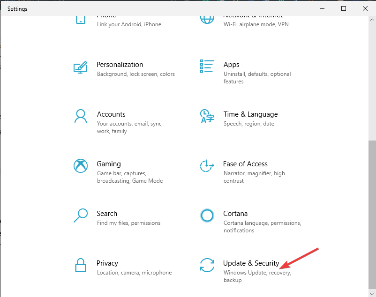Click the Time & Language icon
The width and height of the screenshot is (376, 297).
(207, 116)
